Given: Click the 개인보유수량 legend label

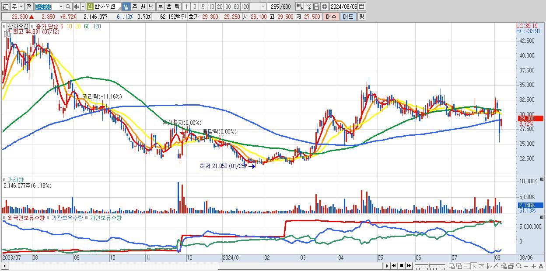Looking at the screenshot, I should 105,217.
